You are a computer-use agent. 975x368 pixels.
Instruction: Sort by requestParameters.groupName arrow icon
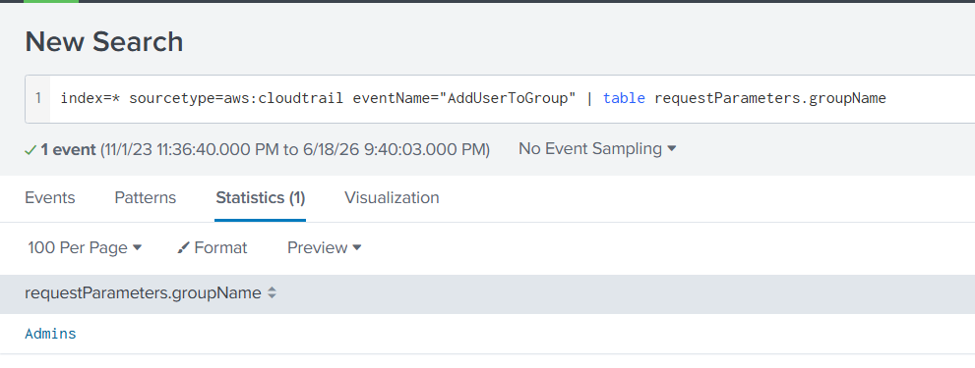point(272,293)
